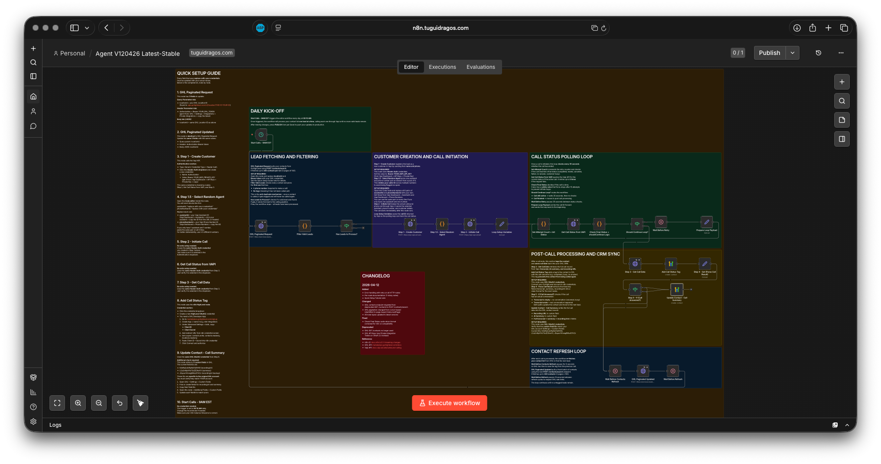Open the Logs panel
This screenshot has height=464, width=881.
55,425
